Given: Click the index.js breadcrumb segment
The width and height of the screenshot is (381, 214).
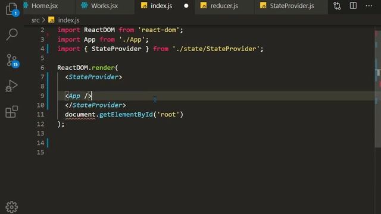Looking at the screenshot, I should click(x=68, y=20).
